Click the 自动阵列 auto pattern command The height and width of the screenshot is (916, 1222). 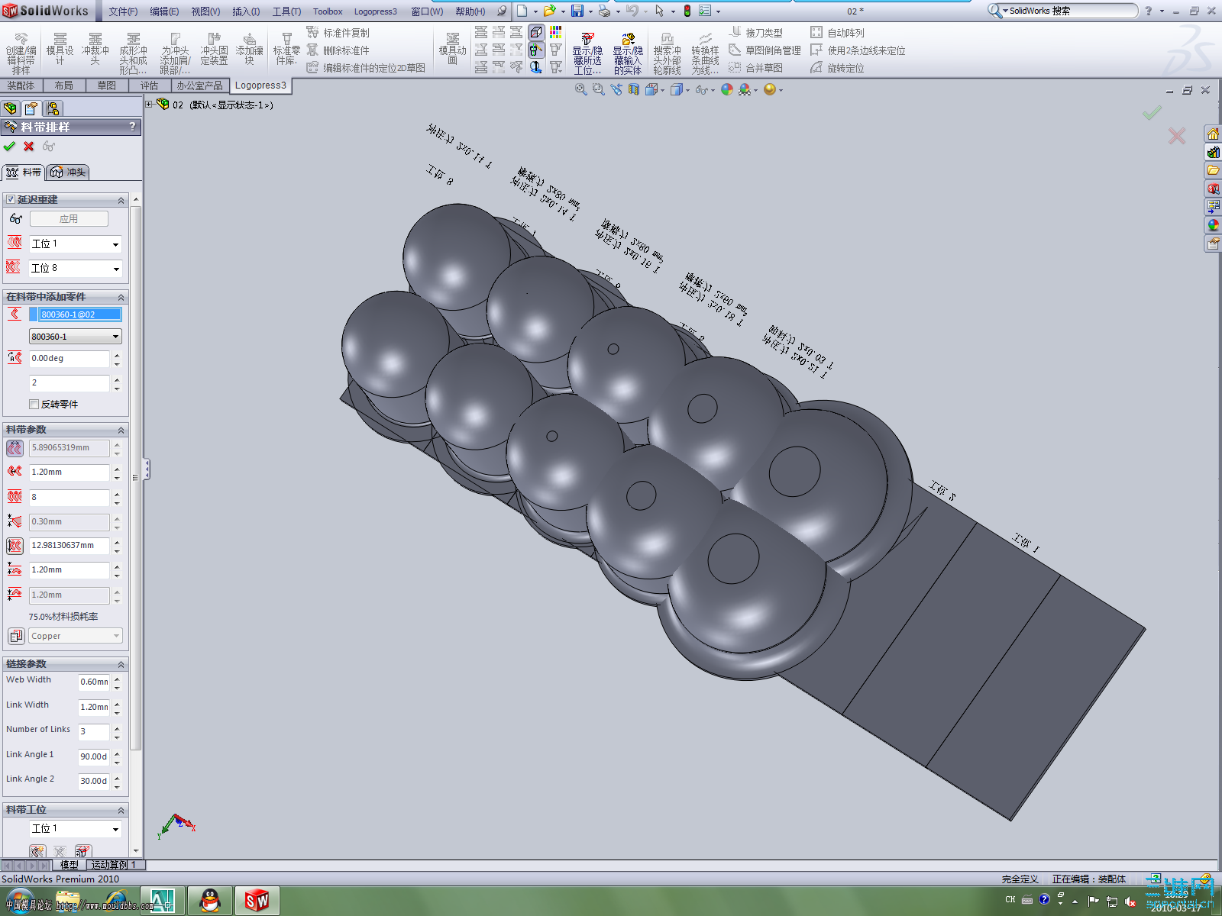[837, 33]
